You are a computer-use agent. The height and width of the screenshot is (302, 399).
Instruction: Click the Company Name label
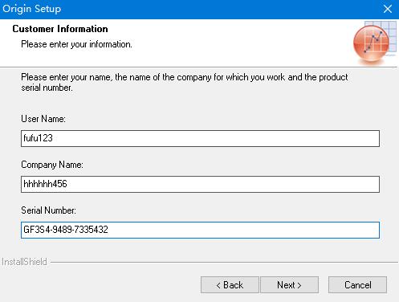point(52,165)
